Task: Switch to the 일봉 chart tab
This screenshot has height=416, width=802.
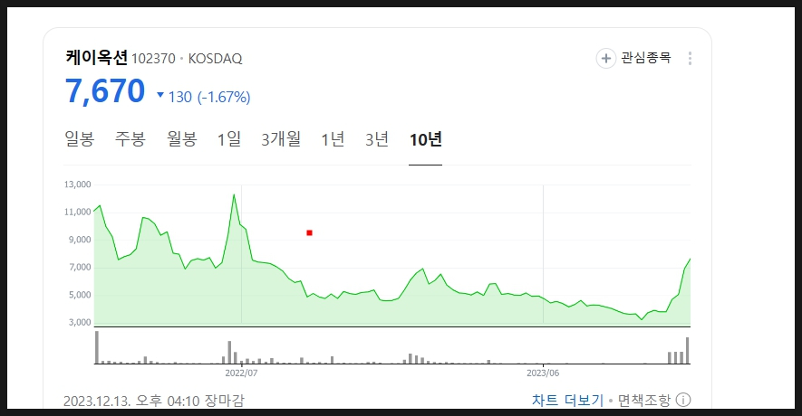Action: (79, 139)
